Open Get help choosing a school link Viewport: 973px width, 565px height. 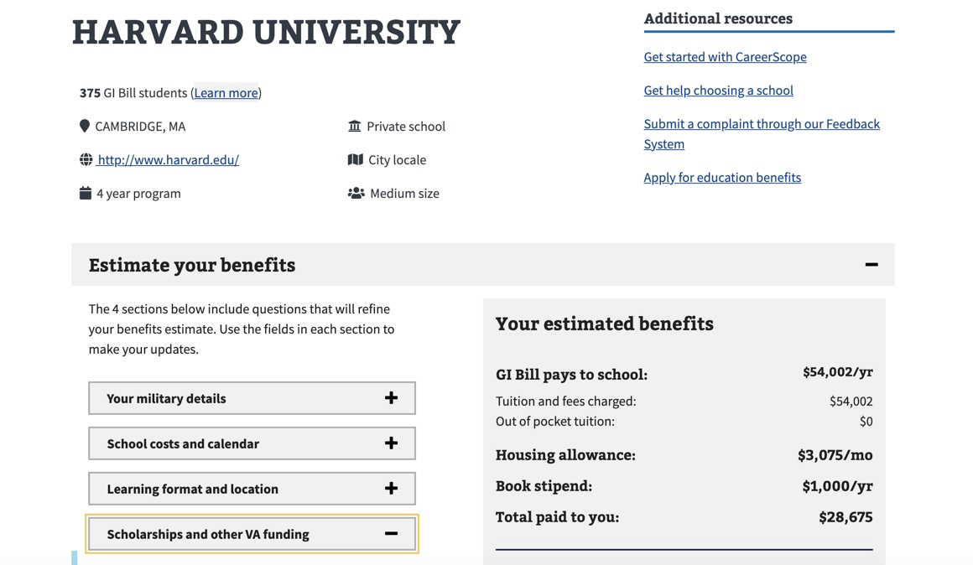point(718,91)
